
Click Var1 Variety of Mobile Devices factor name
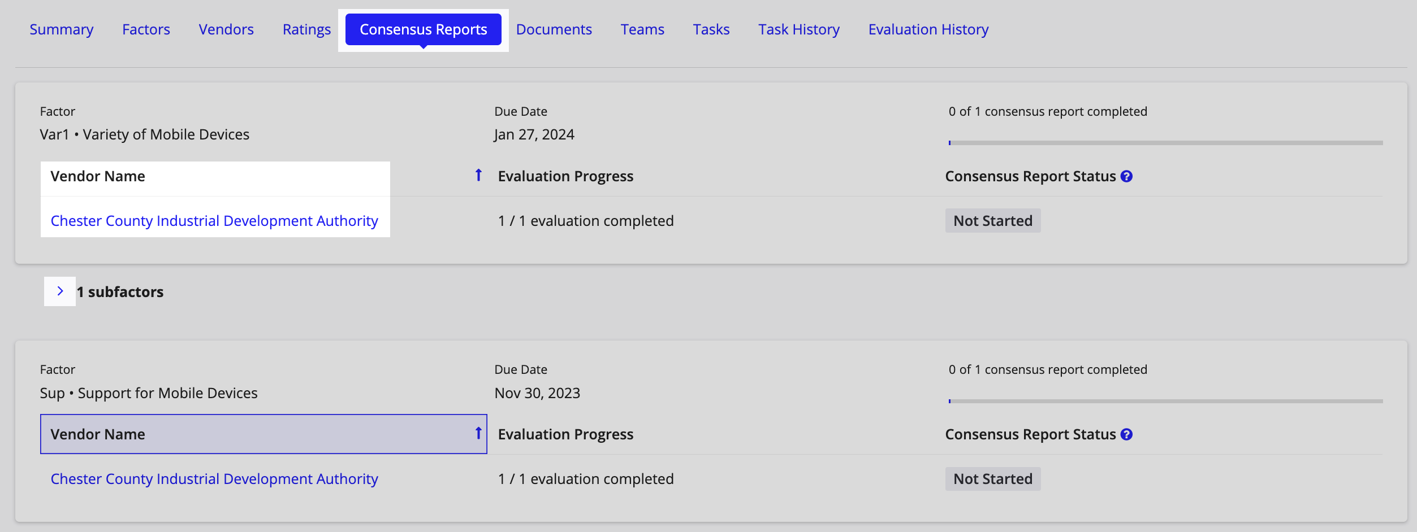[145, 134]
